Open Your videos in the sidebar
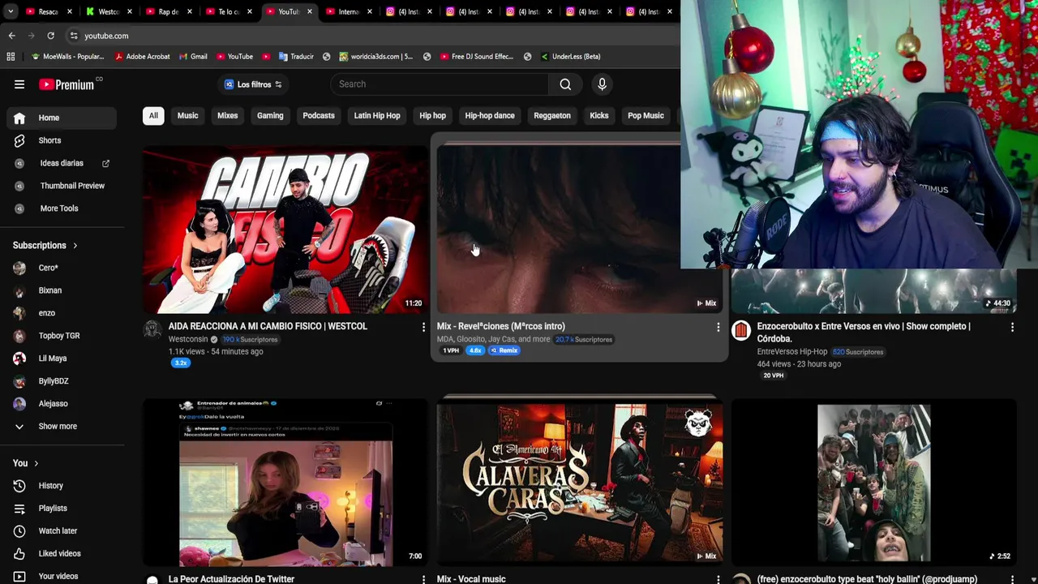 [x=62, y=576]
